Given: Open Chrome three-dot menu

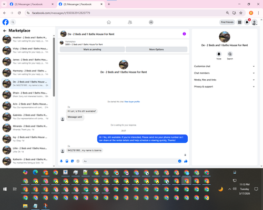Looking at the screenshot, I should (x=258, y=13).
